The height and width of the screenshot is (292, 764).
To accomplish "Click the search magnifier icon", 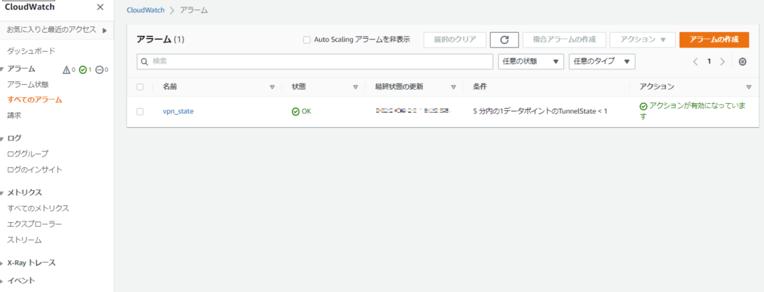I will (145, 62).
